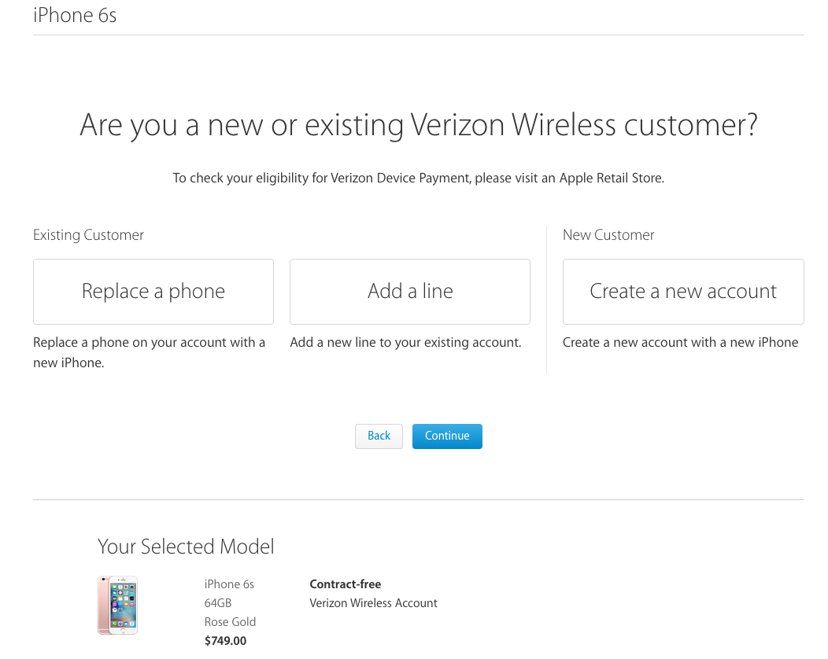Viewport: 828px width, 659px height.
Task: Click the blue Continue button
Action: click(447, 436)
